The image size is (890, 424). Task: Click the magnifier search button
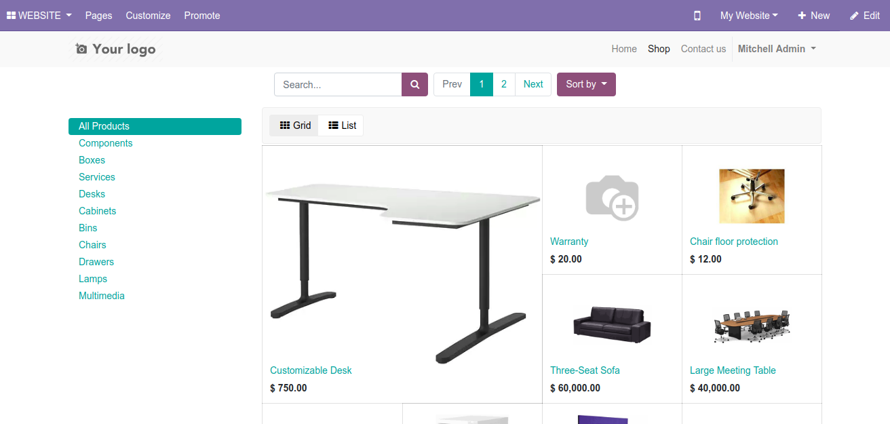tap(414, 85)
